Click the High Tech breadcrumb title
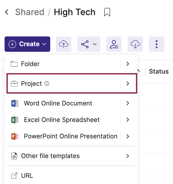The height and width of the screenshot is (184, 173). [x=74, y=12]
